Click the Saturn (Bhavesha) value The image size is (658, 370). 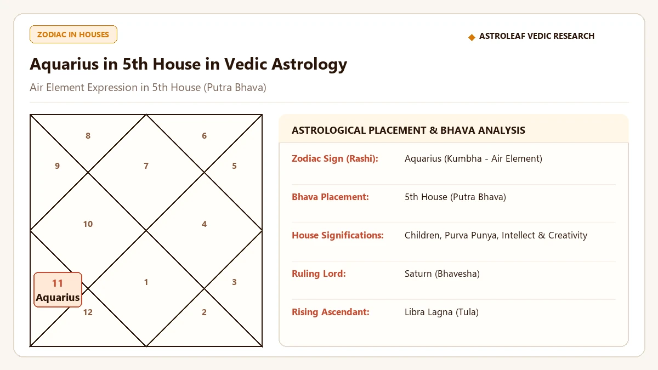click(442, 274)
